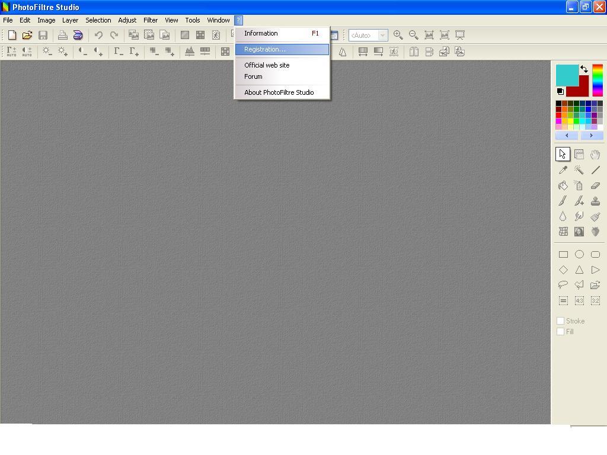Viewport: 607px width, 455px height.
Task: Click the Auto contrast button
Action: click(27, 52)
